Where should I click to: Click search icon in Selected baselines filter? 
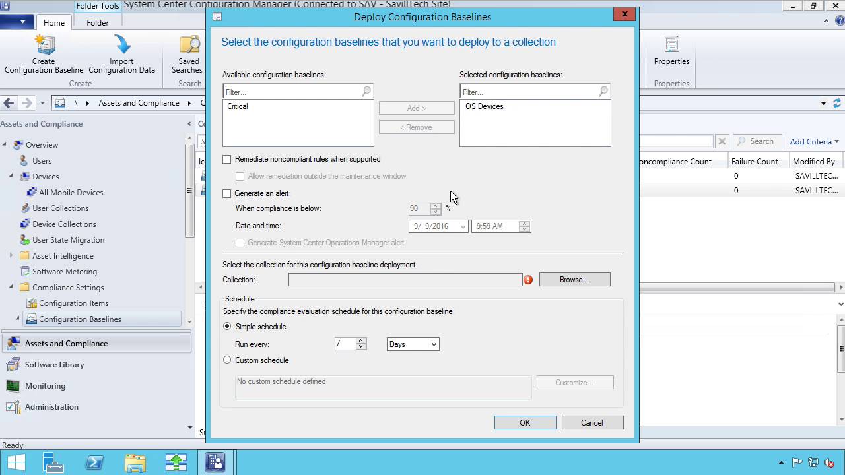pos(603,92)
